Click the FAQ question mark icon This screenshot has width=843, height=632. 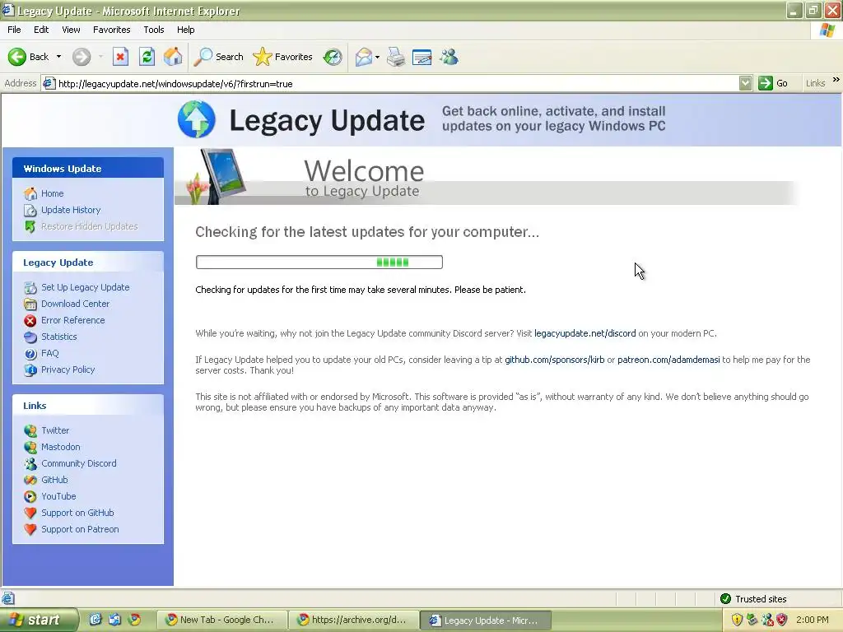click(30, 354)
